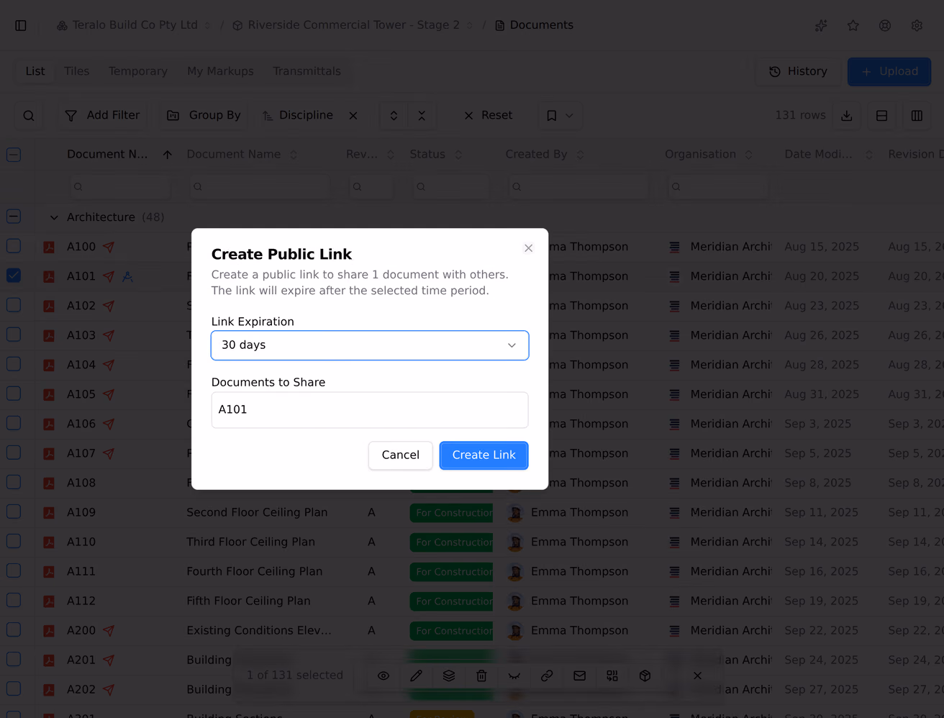Generate QR code icon in action bar

(612, 676)
